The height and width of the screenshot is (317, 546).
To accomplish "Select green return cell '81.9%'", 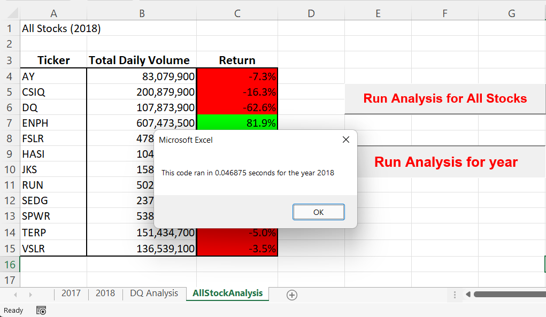I will point(237,122).
